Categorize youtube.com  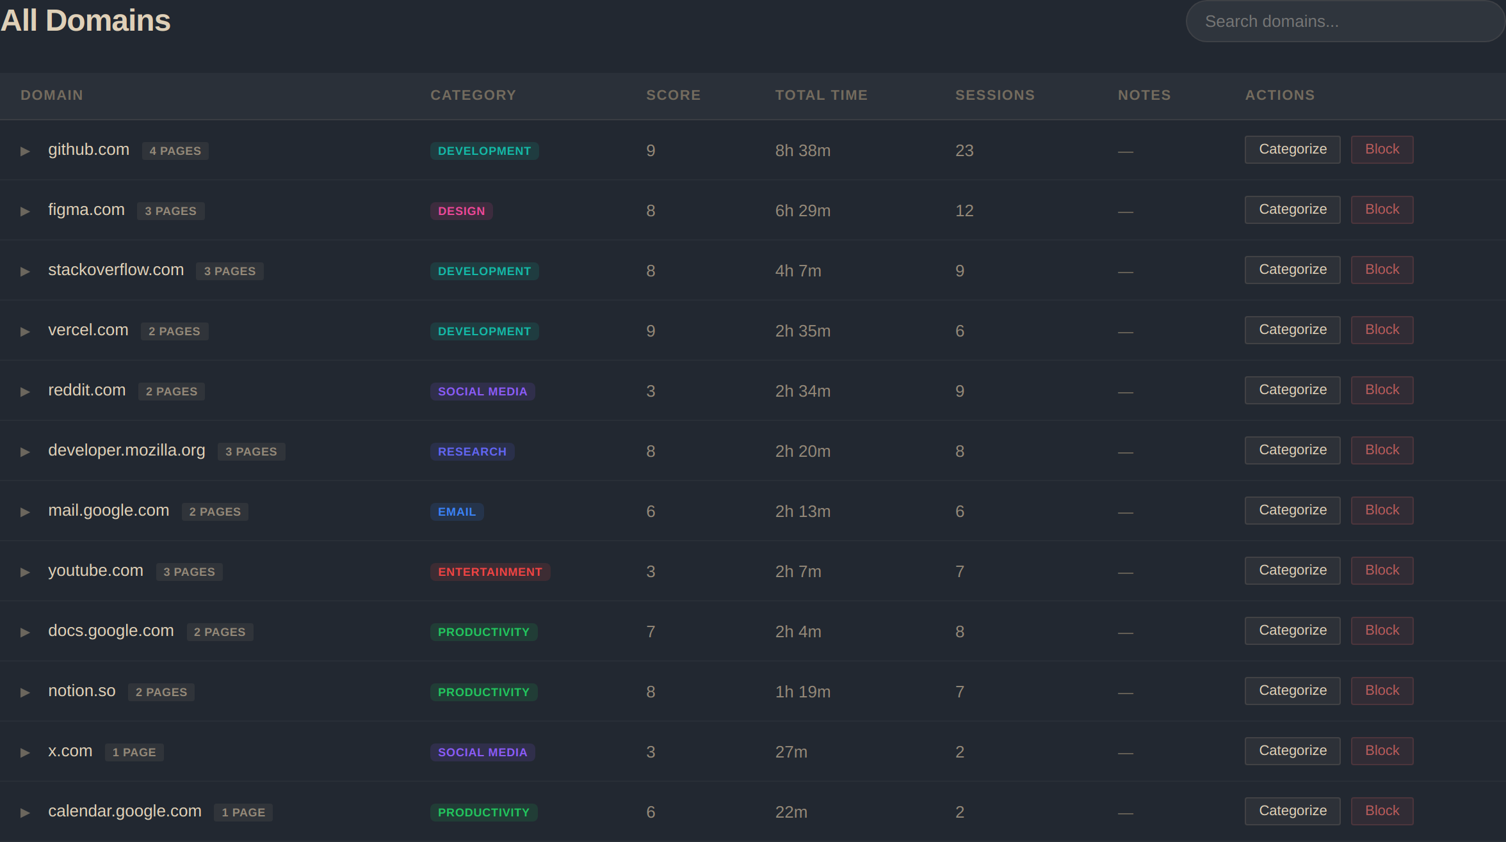(1292, 570)
